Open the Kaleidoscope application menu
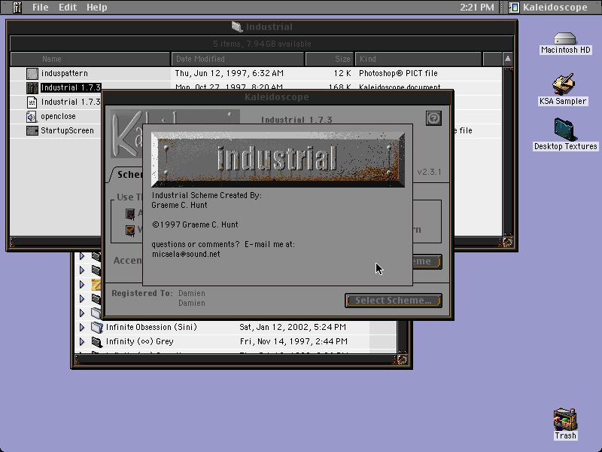This screenshot has height=452, width=602. pos(549,8)
